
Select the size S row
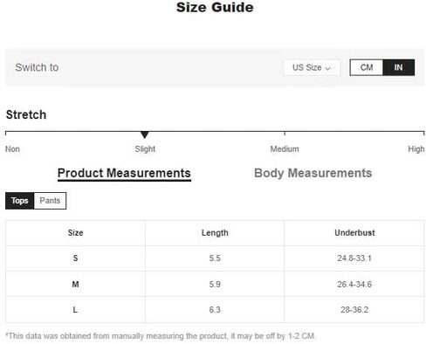coord(215,258)
